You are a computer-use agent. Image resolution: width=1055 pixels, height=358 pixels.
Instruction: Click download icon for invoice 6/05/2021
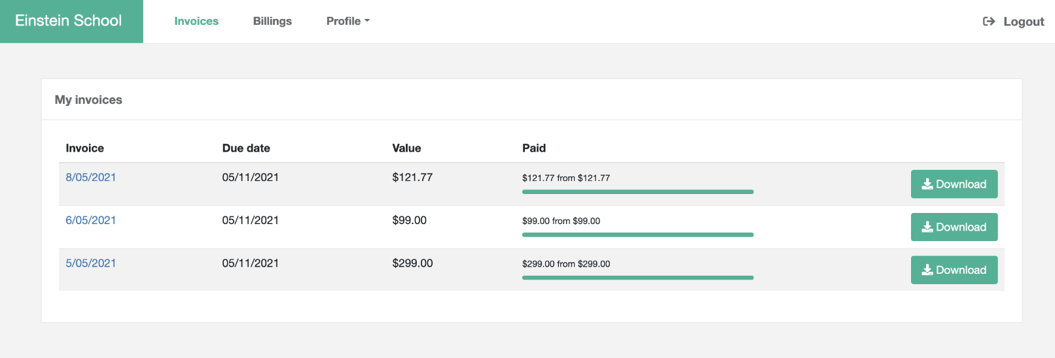927,227
